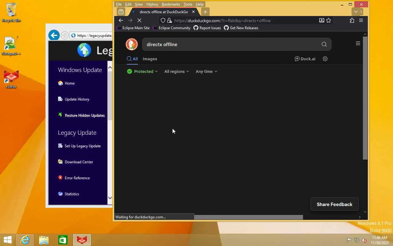Select the All results tab
393x246 pixels.
coord(132,59)
